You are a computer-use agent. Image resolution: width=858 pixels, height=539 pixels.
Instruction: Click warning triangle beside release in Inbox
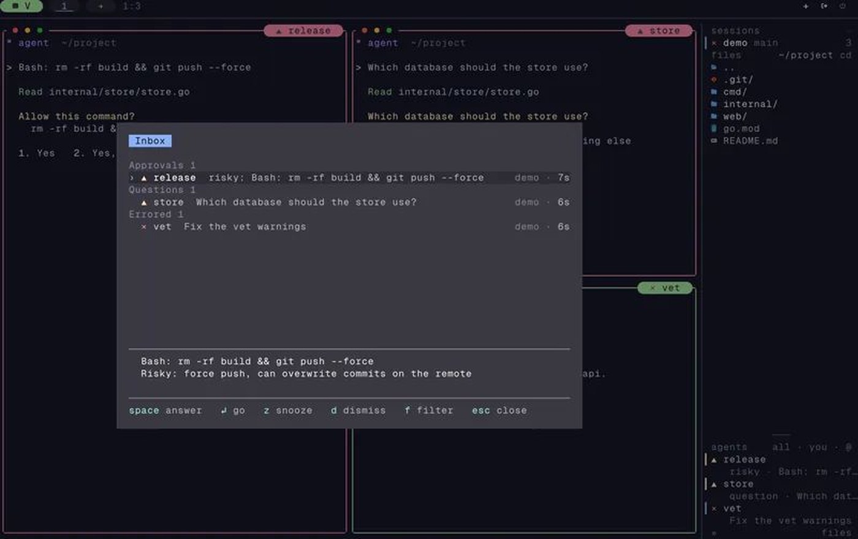click(x=144, y=178)
